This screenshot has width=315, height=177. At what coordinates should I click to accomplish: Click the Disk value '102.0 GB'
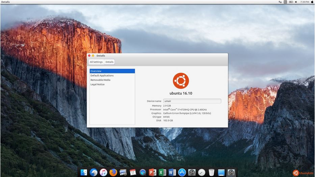[168, 121]
